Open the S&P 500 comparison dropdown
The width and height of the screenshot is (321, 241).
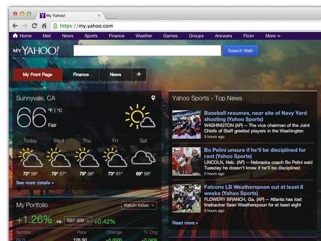(78, 221)
